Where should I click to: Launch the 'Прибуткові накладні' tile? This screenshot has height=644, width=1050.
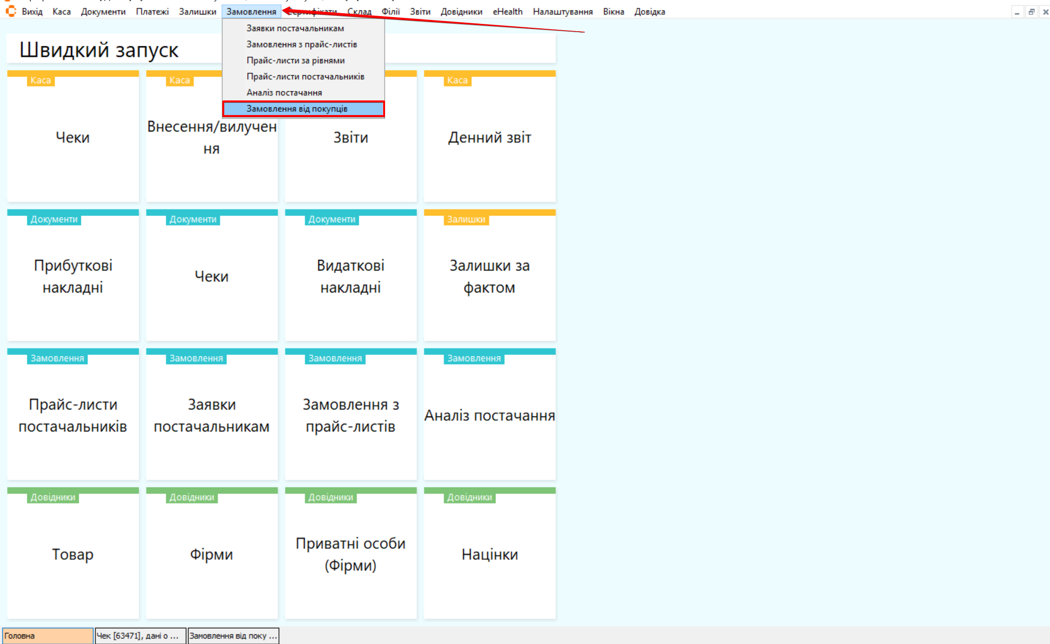[73, 276]
